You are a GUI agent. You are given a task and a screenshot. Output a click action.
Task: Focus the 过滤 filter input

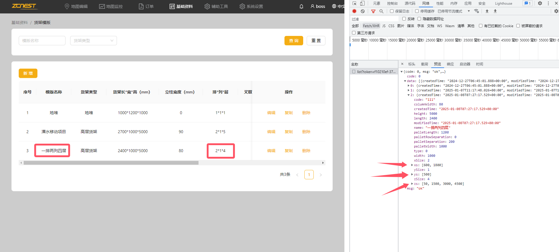(x=375, y=19)
